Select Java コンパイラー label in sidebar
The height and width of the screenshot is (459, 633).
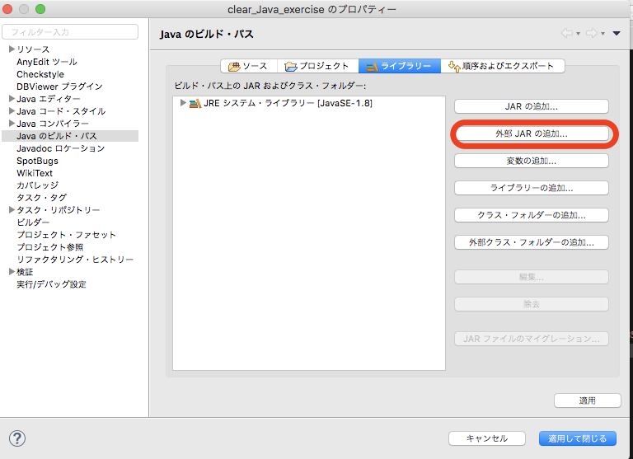(x=53, y=124)
